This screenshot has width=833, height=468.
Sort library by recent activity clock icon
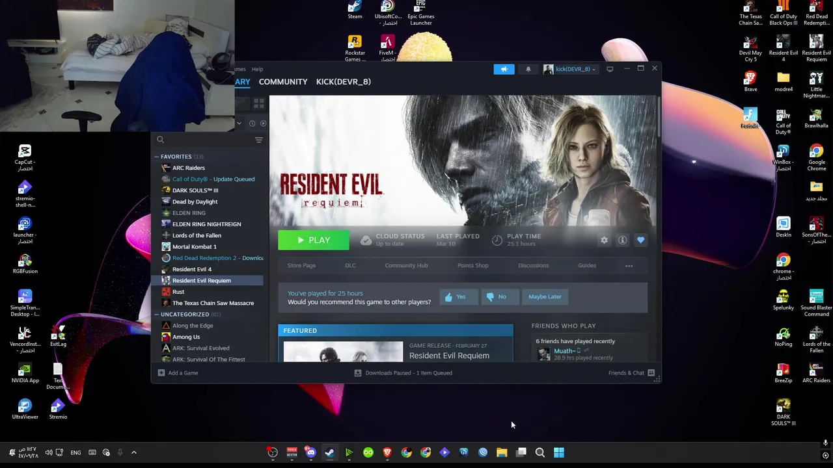(x=252, y=123)
